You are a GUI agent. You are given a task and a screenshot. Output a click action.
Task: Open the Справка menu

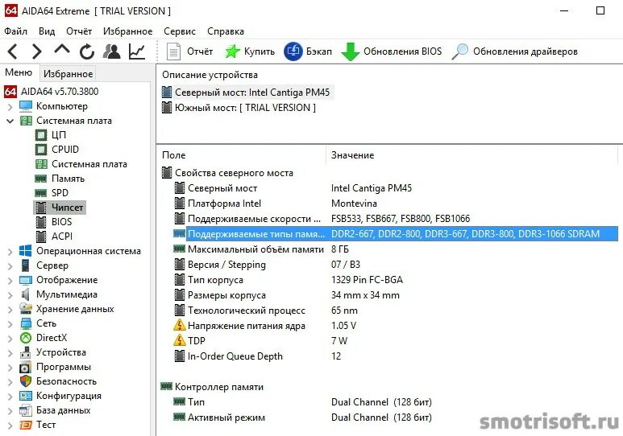click(x=226, y=31)
